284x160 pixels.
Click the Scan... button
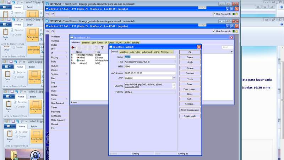tap(190, 84)
